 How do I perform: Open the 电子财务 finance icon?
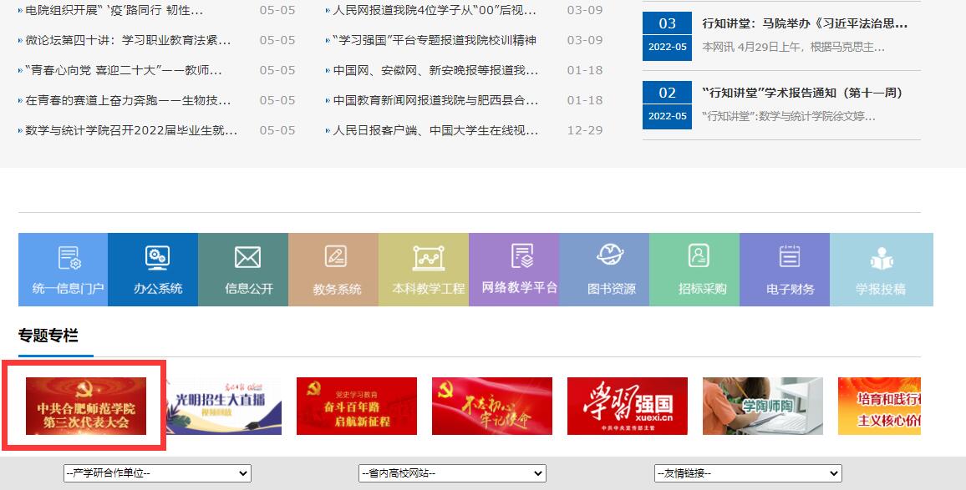(x=785, y=269)
